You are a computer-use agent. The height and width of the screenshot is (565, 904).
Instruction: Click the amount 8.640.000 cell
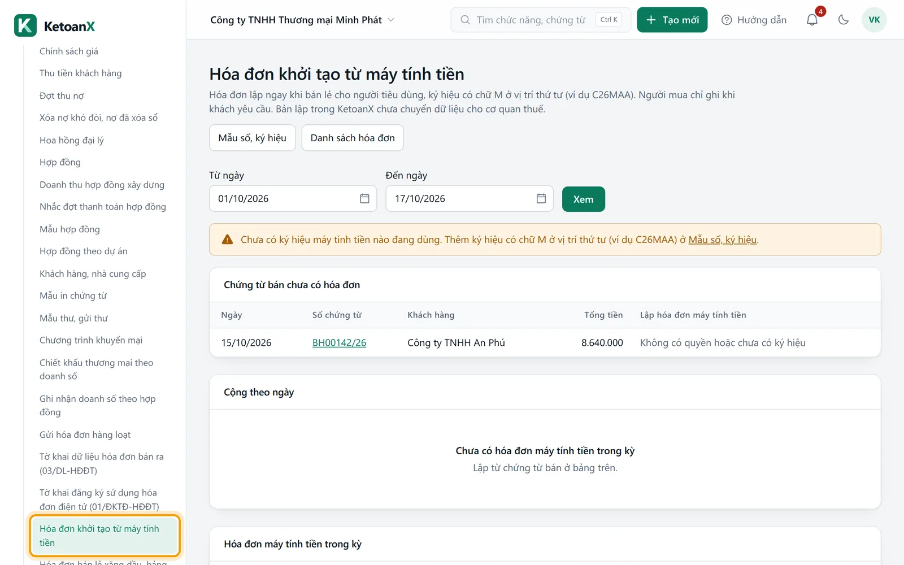tap(602, 342)
